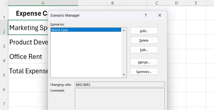Image resolution: width=214 pixels, height=110 pixels.
Task: Click the Expense Category header cell
Action: pos(28,13)
